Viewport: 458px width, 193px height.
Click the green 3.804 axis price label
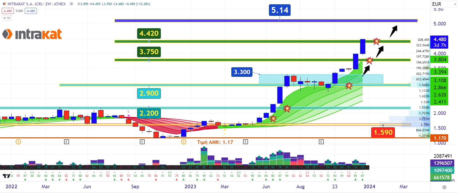(440, 60)
